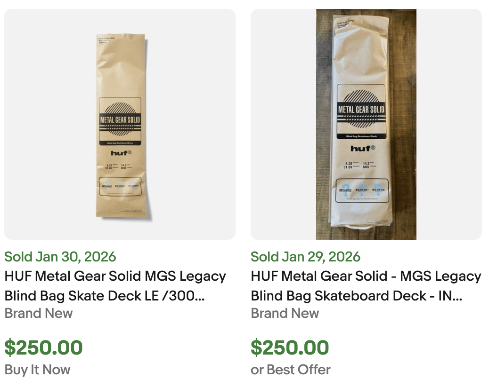This screenshot has width=489, height=379.
Task: Select the $250.00 price above Buy It Now
Action: tap(44, 347)
